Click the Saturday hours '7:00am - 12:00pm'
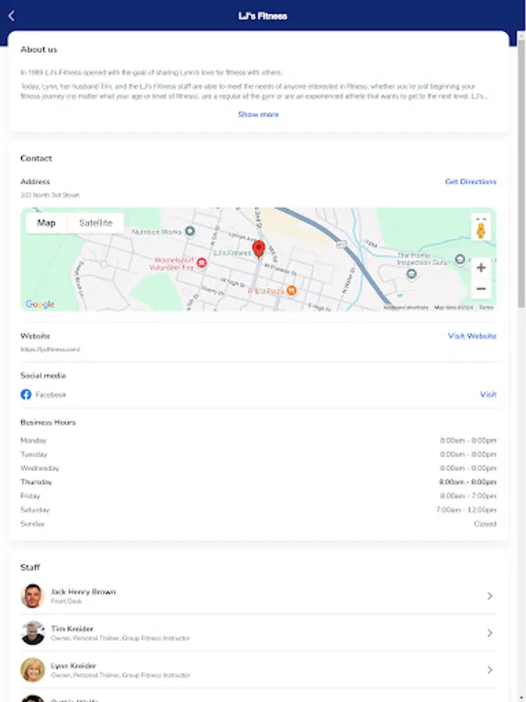Screen dimensions: 526x702 (467, 510)
